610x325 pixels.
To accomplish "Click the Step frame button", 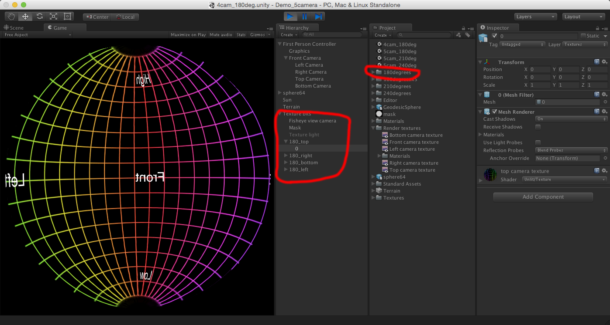I will point(319,17).
